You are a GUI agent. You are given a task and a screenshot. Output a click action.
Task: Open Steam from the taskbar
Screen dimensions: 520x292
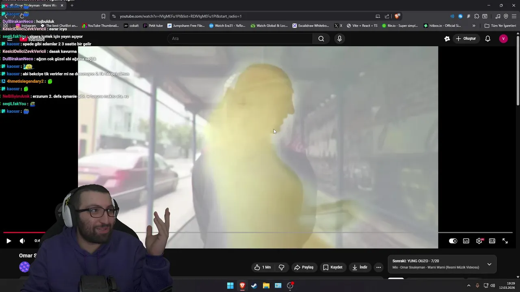point(254,286)
